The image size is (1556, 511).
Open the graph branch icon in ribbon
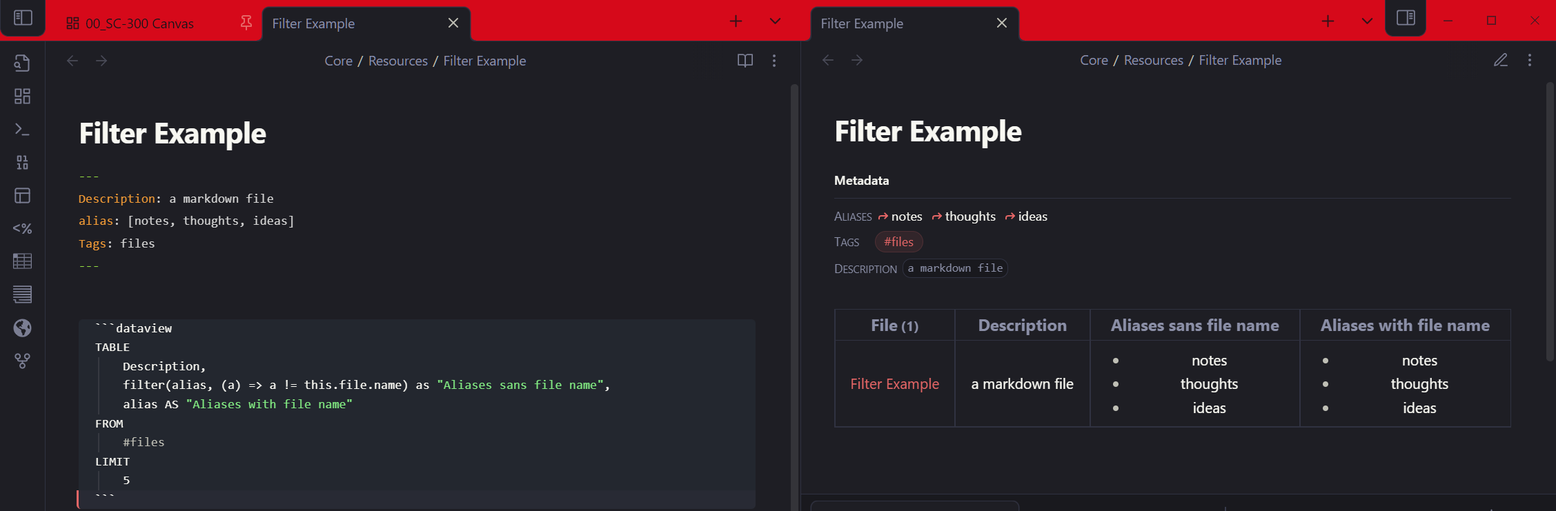tap(22, 361)
